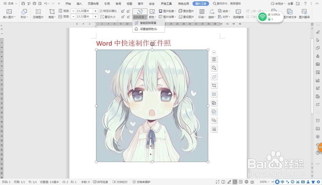Expand the 图片效果 picture effects dropdown
This screenshot has height=185, width=322.
tap(167, 17)
